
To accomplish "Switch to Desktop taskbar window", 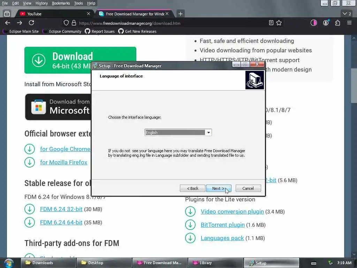I will click(104, 263).
